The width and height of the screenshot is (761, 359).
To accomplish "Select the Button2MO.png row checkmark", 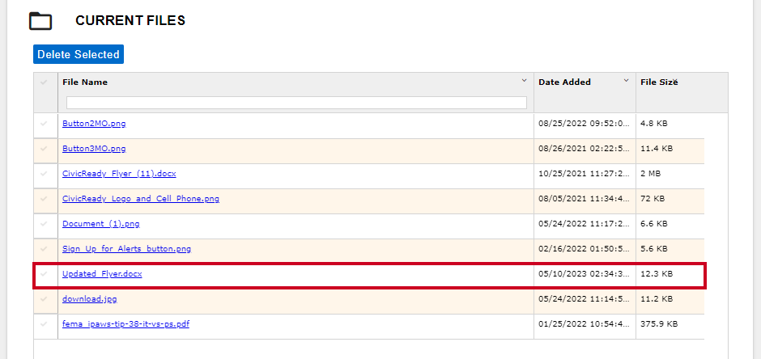I will (44, 124).
